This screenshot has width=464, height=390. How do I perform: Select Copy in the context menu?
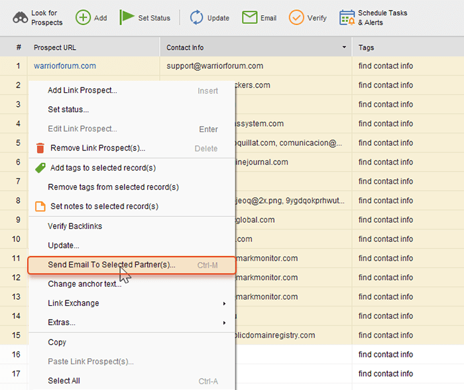point(132,342)
